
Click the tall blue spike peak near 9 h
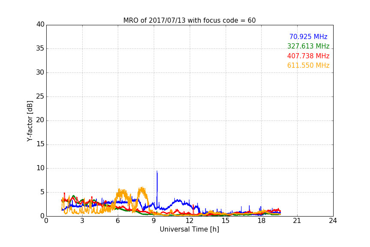157,171
